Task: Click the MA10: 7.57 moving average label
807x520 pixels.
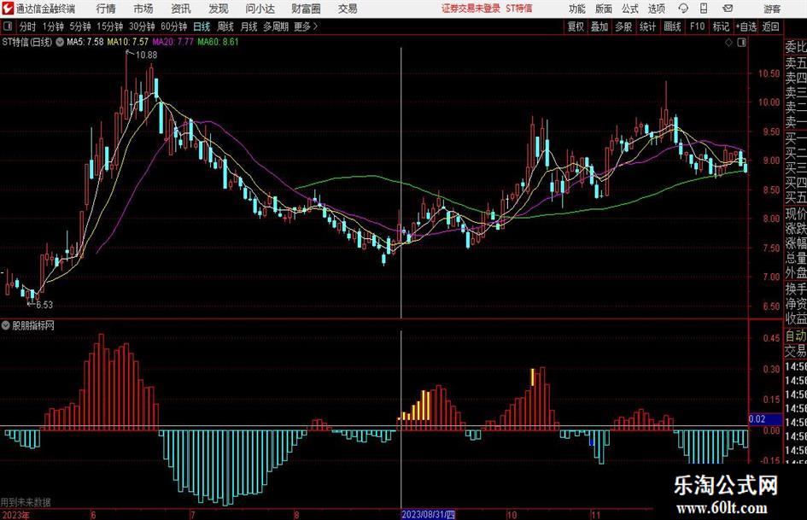Action: (x=127, y=42)
